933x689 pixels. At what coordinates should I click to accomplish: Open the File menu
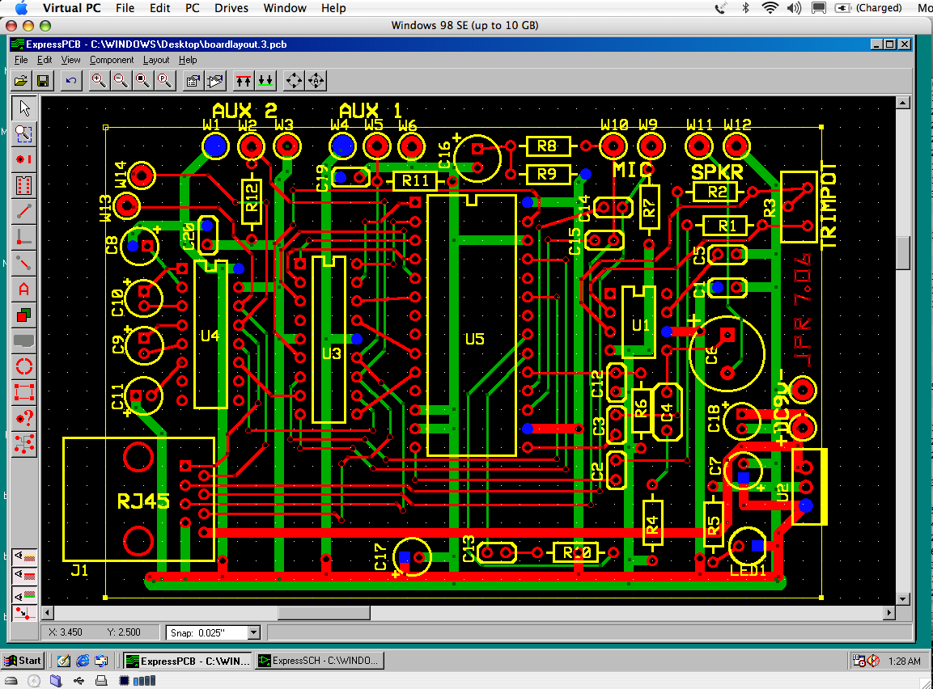(21, 60)
